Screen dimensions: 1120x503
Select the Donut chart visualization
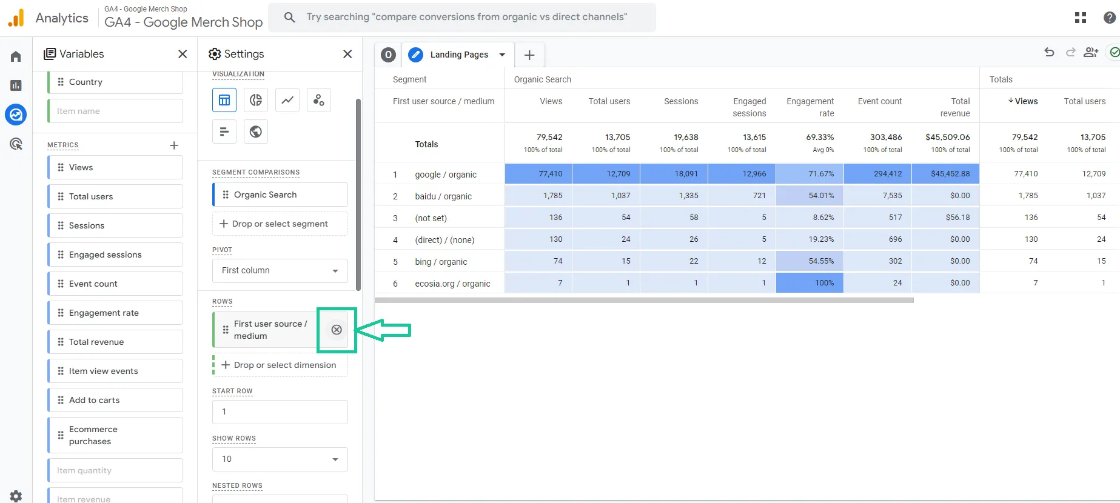click(x=256, y=100)
